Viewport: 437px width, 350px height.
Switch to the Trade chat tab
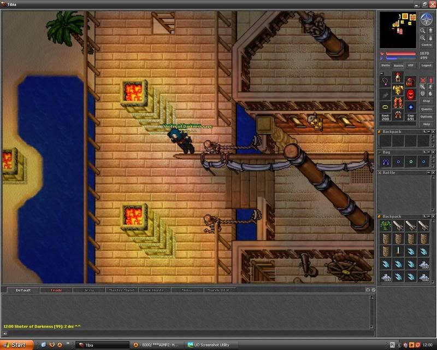[56, 290]
